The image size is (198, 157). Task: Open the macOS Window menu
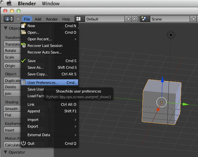point(50,4)
